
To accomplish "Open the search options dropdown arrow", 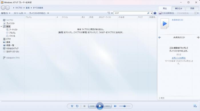I will tap(151, 13).
